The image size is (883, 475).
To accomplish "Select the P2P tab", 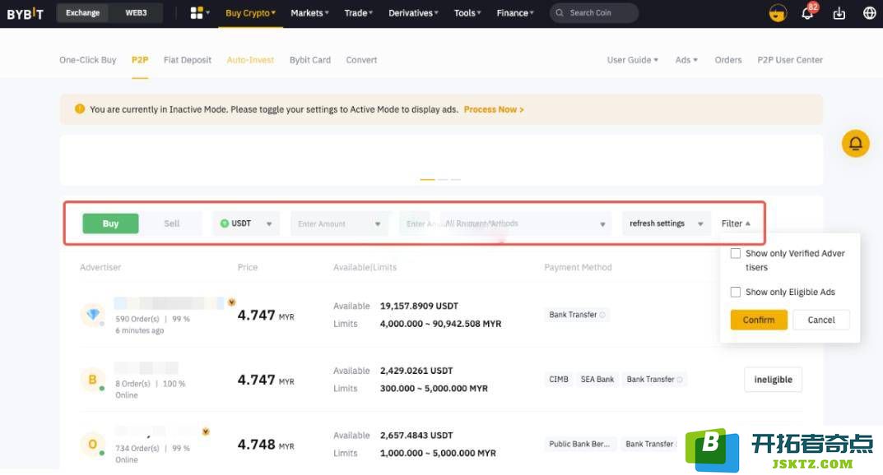I will point(140,60).
